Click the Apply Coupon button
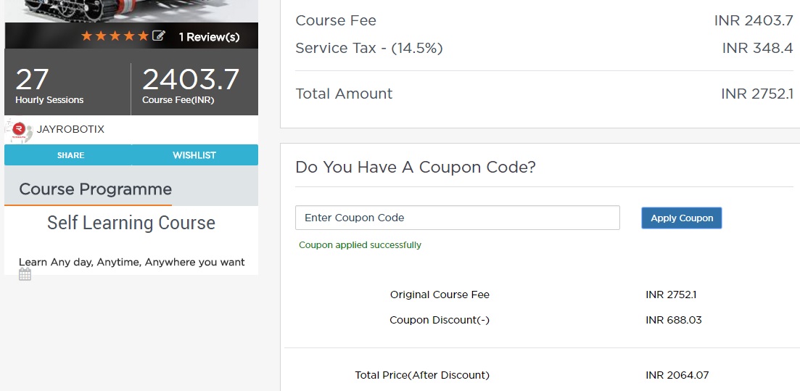800x391 pixels. pos(681,218)
